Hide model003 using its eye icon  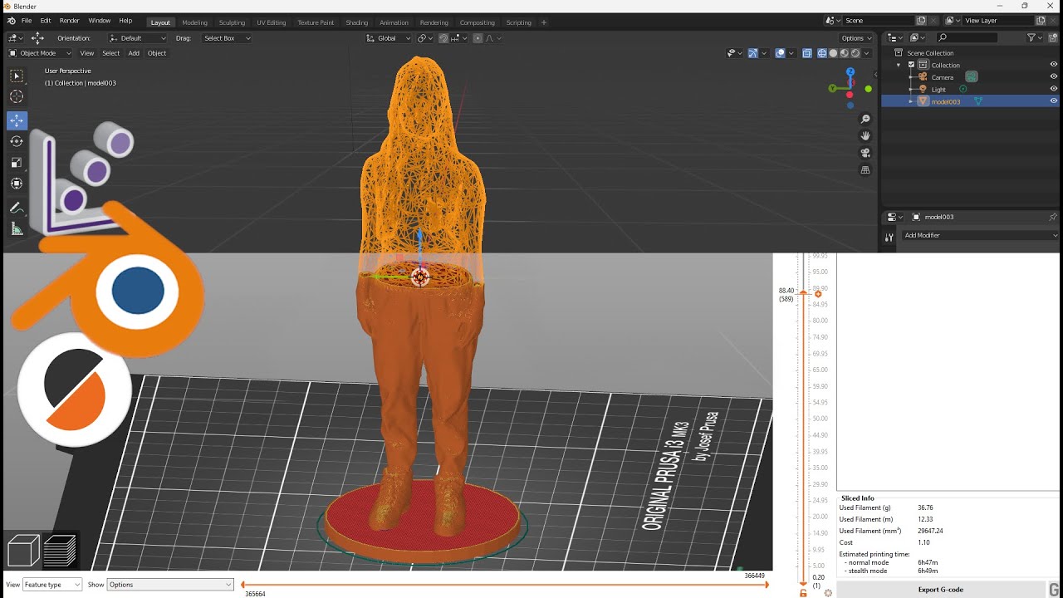1053,101
